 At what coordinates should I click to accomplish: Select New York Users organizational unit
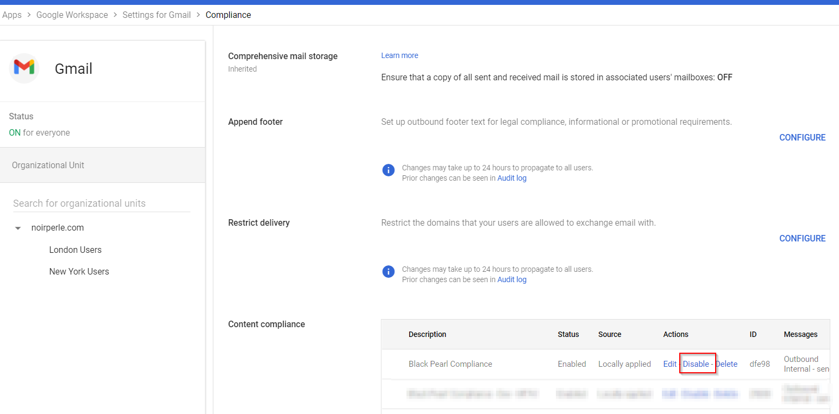point(79,271)
